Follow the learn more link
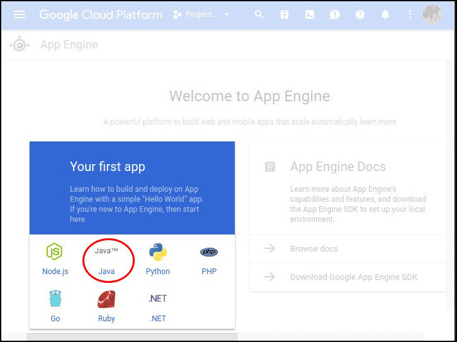The image size is (457, 342). [x=378, y=122]
